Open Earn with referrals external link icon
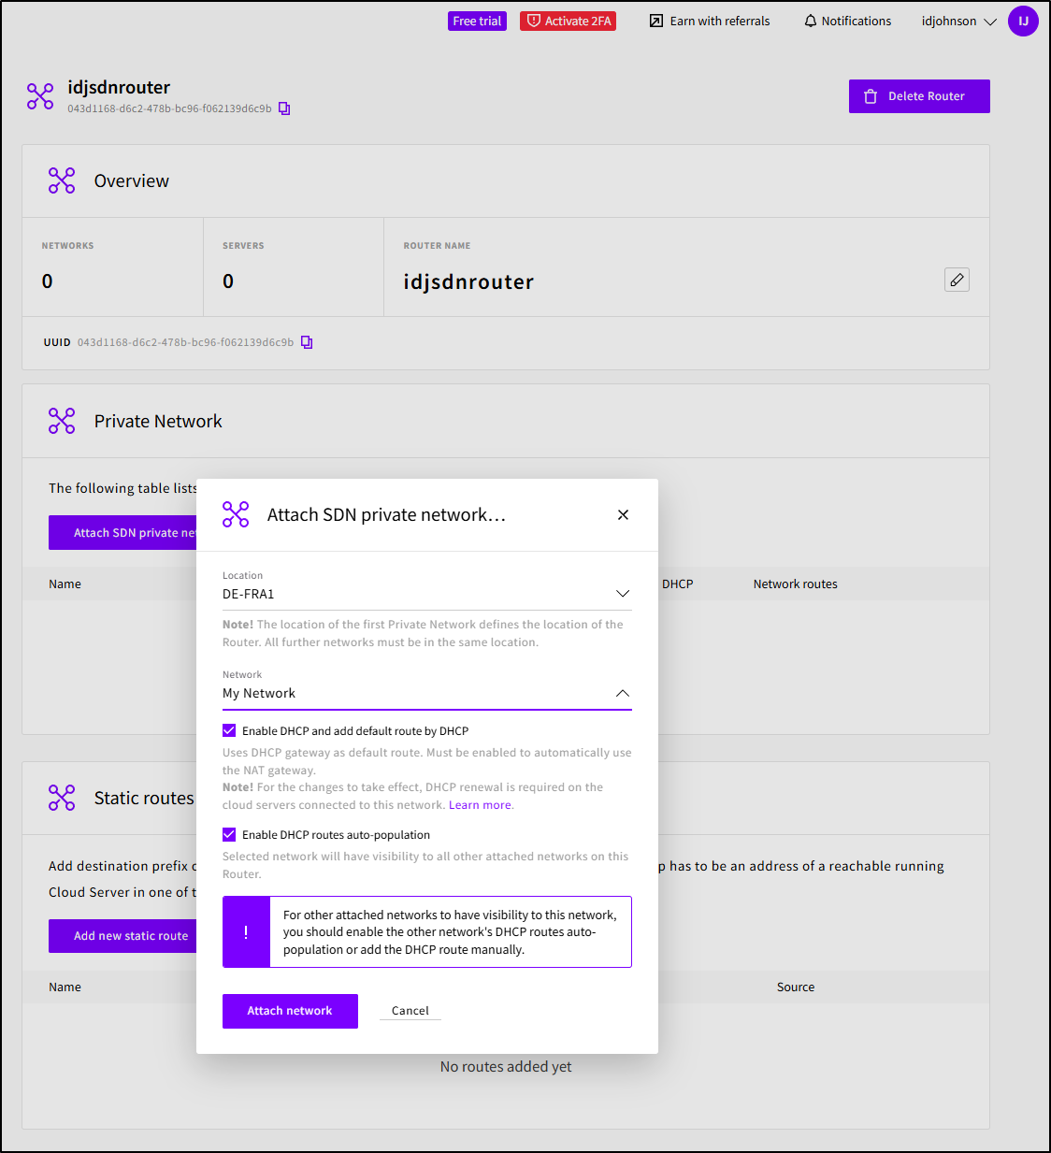The image size is (1051, 1153). (x=656, y=21)
